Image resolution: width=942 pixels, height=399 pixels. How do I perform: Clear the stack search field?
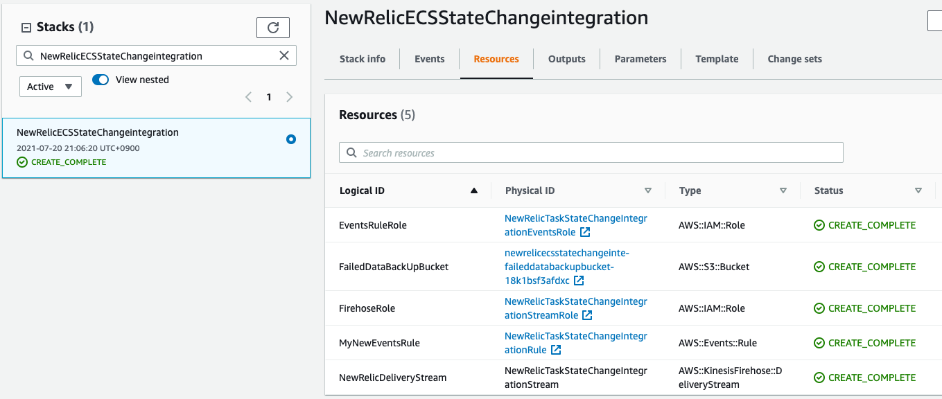click(284, 56)
